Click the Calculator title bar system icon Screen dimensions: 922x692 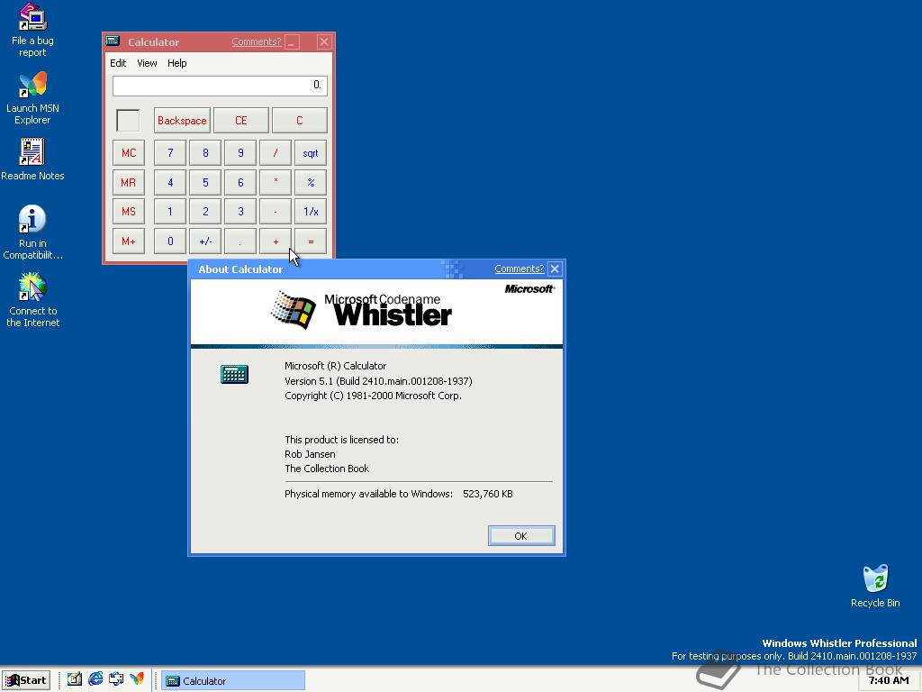pos(113,41)
